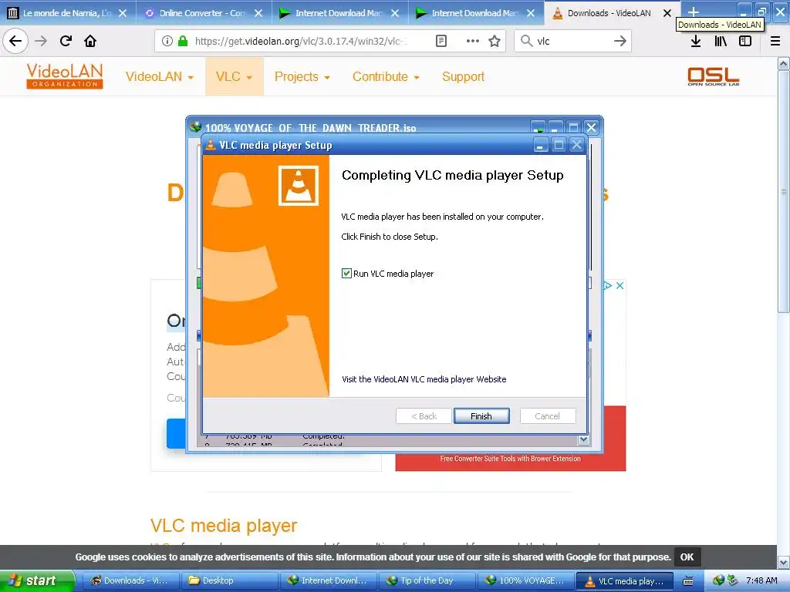The width and height of the screenshot is (790, 592).
Task: Expand the VLC navigation dropdown
Action: coord(234,76)
